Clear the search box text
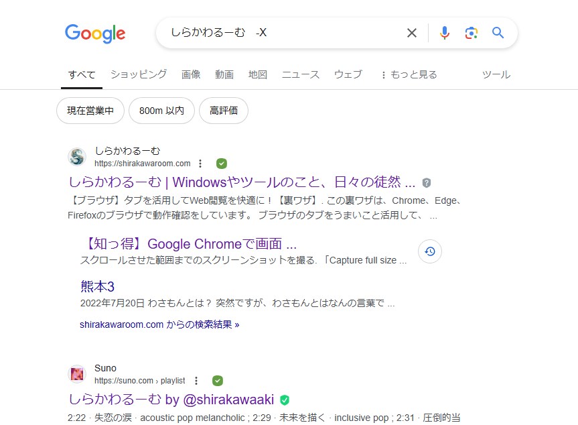This screenshot has height=425, width=578. pos(412,33)
